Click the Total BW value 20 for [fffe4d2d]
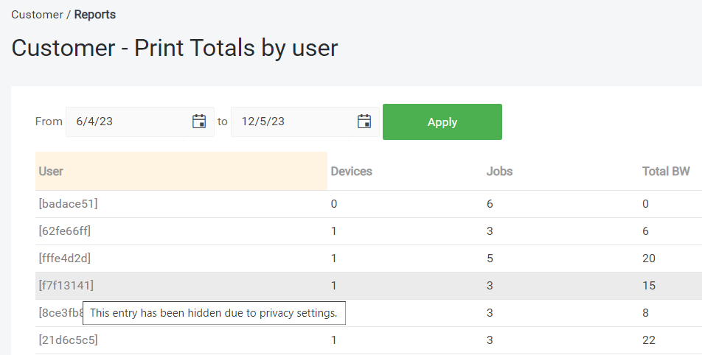Viewport: 702px width, 355px height. pos(649,259)
